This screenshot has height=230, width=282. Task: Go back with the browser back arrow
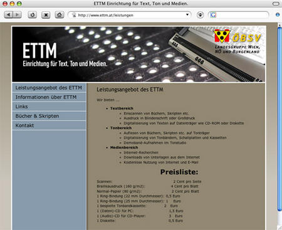9,15
